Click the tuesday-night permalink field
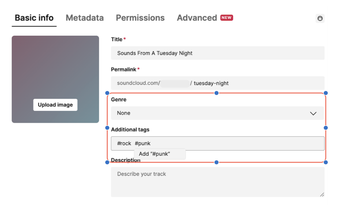 pyautogui.click(x=217, y=83)
